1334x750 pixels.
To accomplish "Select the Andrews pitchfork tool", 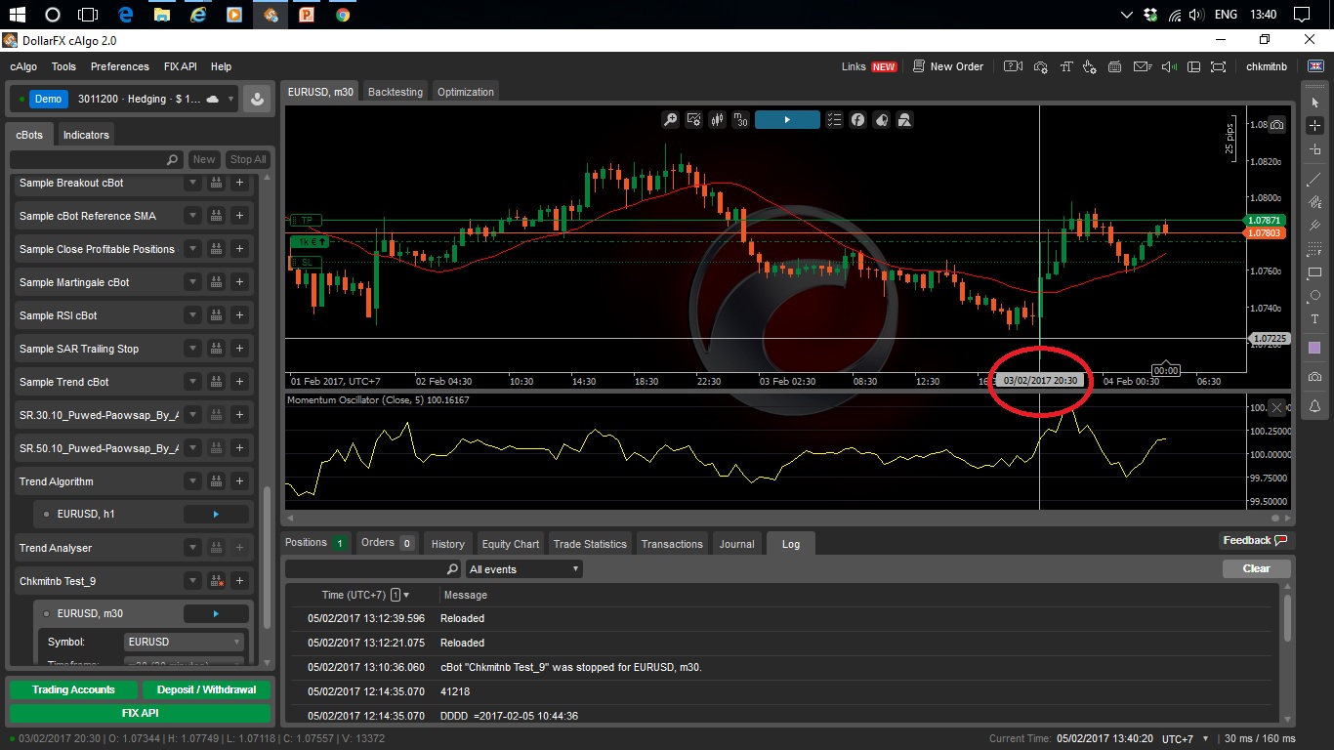I will [x=1314, y=226].
